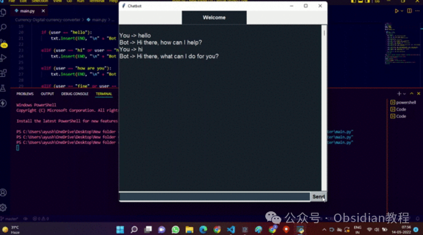The image size is (423, 235).
Task: Open the Manage gear in VS Code
Action: pos(3,208)
